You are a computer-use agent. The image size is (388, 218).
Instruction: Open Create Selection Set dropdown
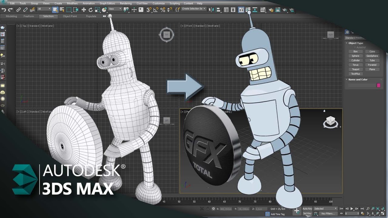(x=193, y=9)
